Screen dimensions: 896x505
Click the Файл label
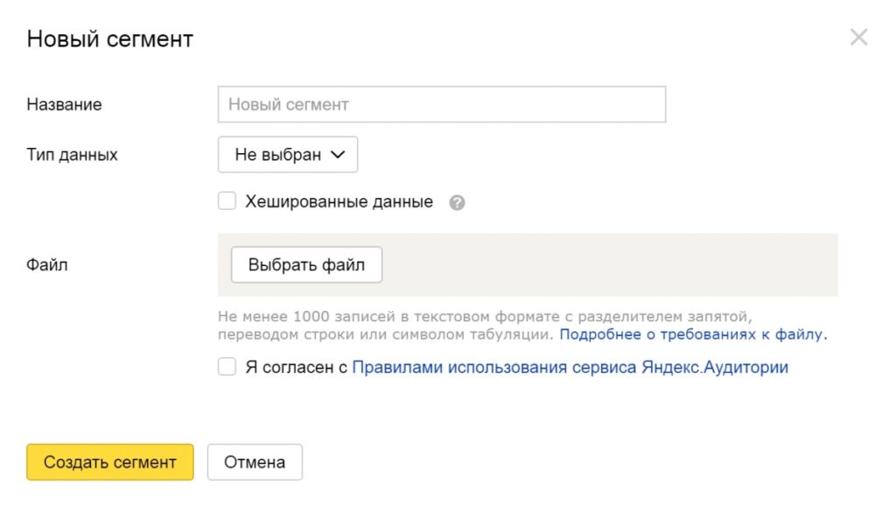coord(47,264)
